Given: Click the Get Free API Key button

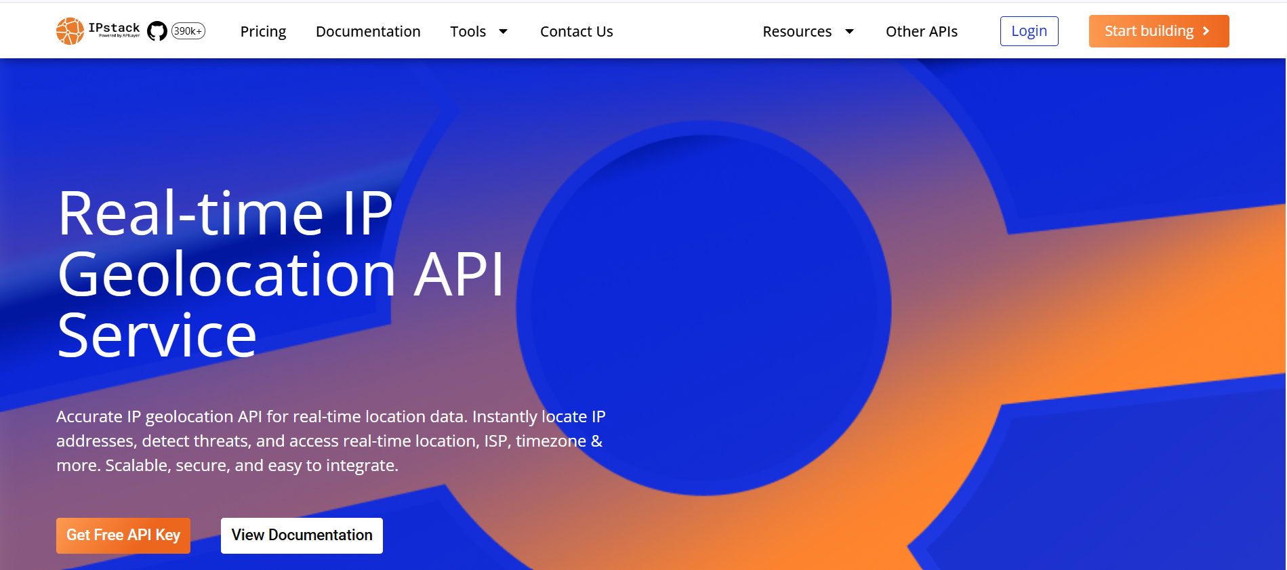Looking at the screenshot, I should [x=123, y=535].
